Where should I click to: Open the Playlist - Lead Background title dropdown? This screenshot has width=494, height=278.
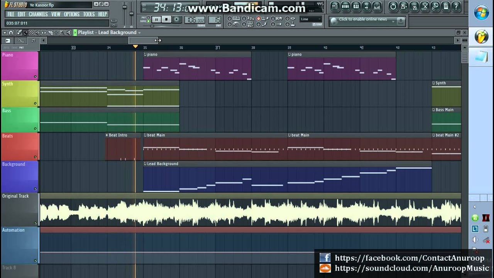pos(139,33)
